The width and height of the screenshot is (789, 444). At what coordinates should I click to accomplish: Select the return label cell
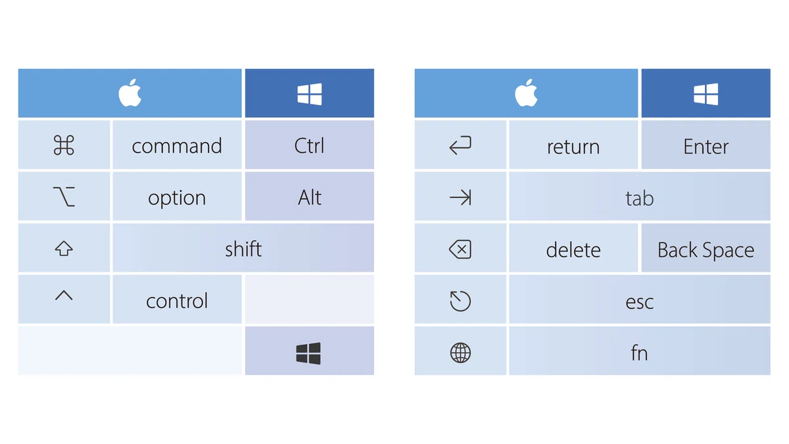pos(573,145)
